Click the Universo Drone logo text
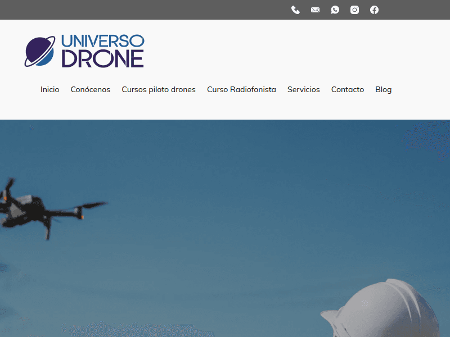This screenshot has height=337, width=450. (x=101, y=49)
